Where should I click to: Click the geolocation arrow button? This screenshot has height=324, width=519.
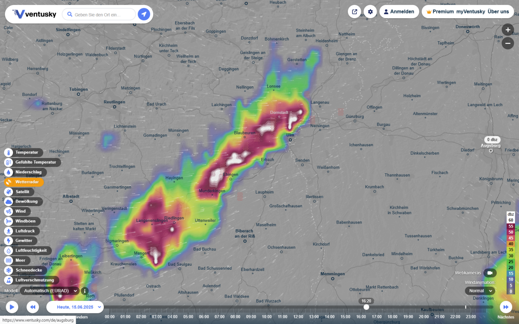coord(144,15)
